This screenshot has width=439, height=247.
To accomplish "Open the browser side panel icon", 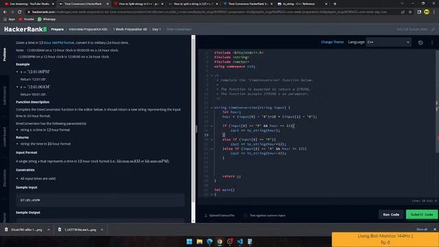I will (419, 12).
